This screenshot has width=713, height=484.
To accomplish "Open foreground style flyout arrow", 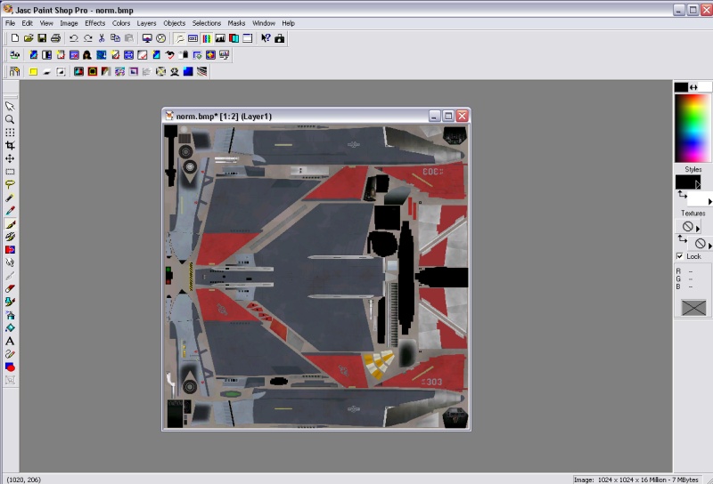I will 698,185.
